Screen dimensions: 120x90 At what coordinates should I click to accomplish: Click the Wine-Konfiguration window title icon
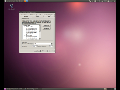click(21, 12)
